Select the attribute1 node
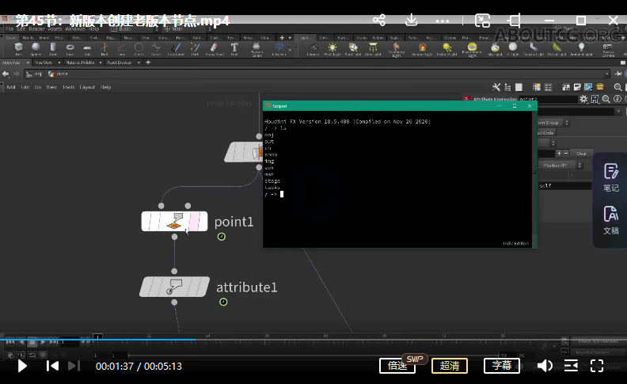627x384 pixels. pos(174,287)
